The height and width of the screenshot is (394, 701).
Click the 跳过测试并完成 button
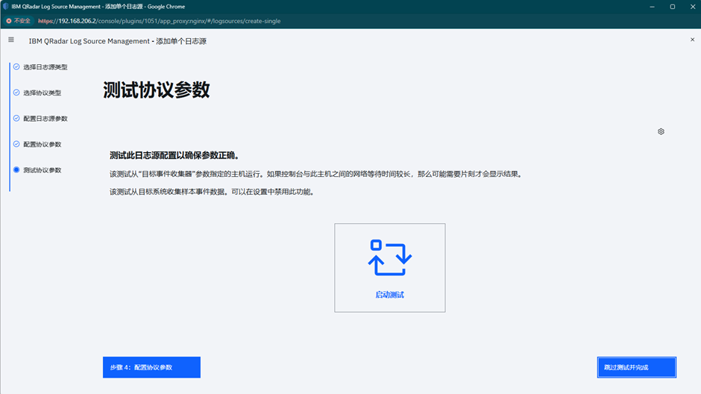636,367
